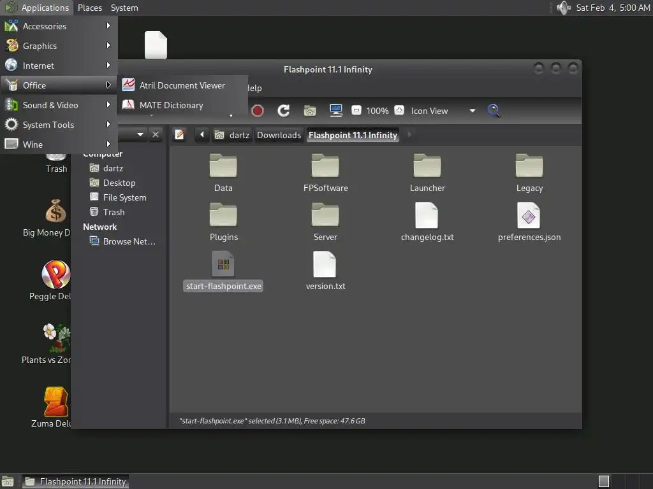Expand the System Tools submenu

(59, 125)
